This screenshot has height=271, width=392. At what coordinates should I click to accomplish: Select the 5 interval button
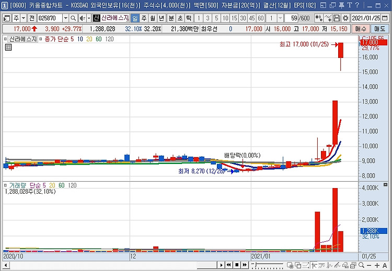point(216,18)
